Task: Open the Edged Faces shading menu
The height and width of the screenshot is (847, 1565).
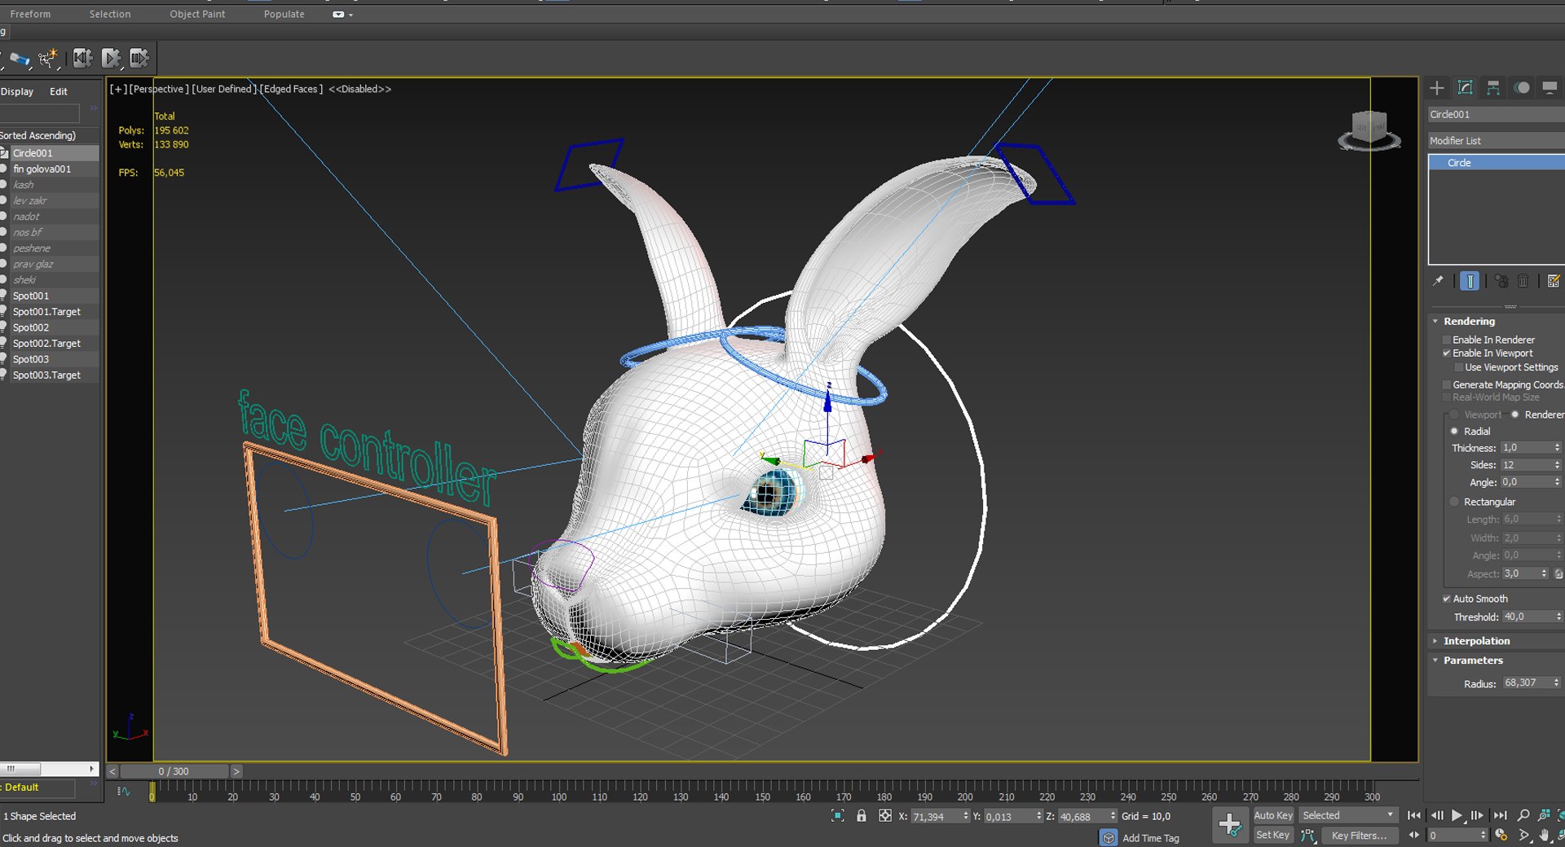Action: 291,89
